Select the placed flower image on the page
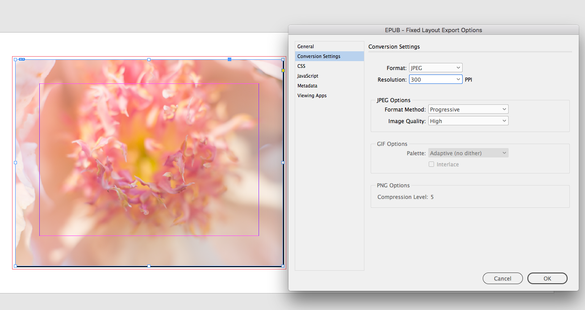The height and width of the screenshot is (310, 585). click(149, 162)
